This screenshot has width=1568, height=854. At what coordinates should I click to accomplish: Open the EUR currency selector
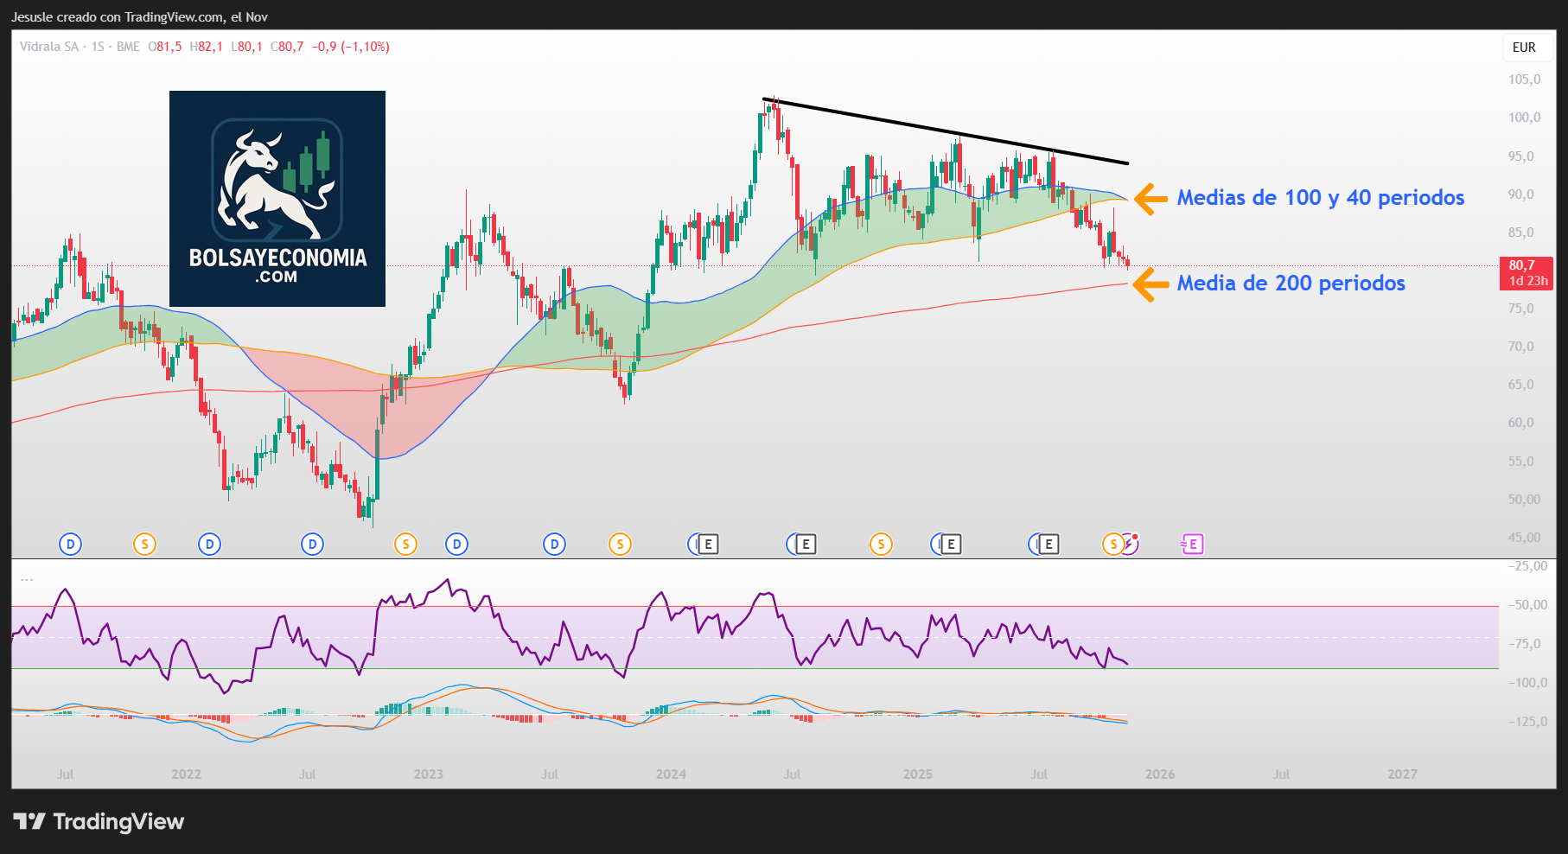pyautogui.click(x=1524, y=48)
